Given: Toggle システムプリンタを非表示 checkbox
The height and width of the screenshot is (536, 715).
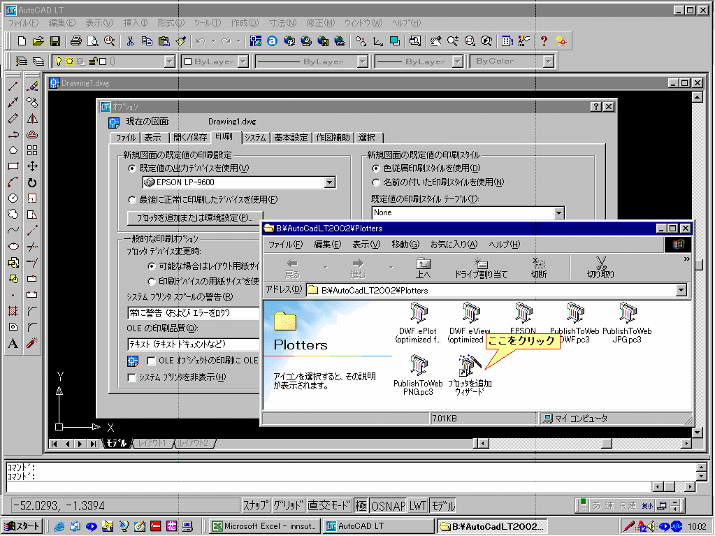Looking at the screenshot, I should (132, 377).
